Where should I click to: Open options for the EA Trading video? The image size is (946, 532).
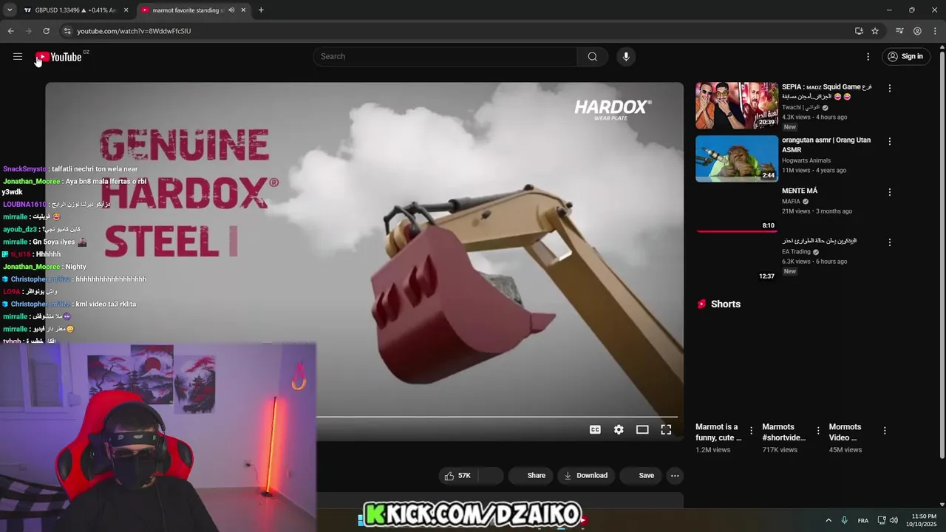890,242
